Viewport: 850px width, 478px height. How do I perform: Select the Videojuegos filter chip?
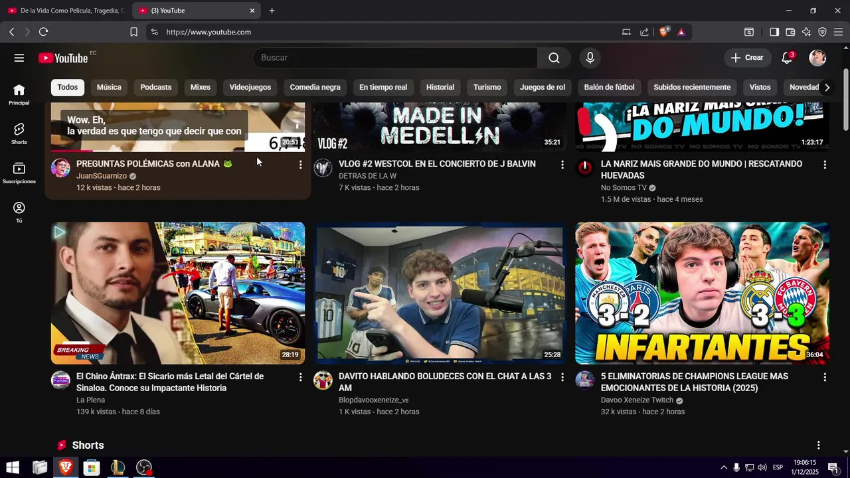click(250, 87)
